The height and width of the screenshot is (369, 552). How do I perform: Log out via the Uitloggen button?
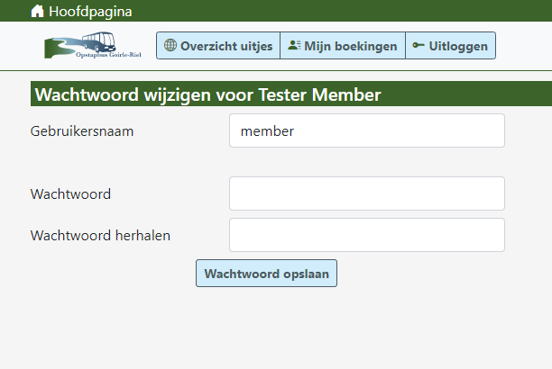point(450,46)
